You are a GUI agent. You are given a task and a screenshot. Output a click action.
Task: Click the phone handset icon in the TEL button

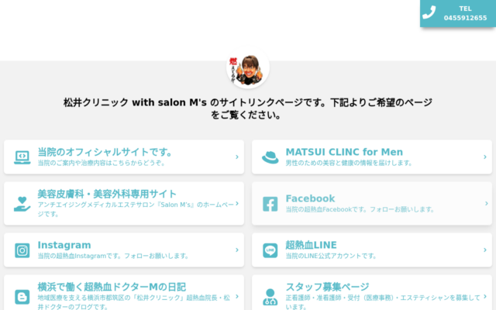429,12
